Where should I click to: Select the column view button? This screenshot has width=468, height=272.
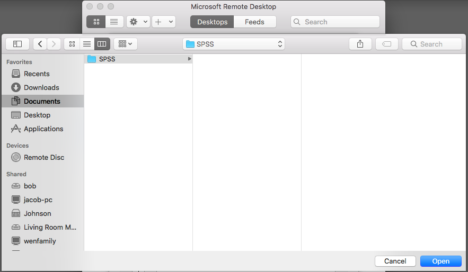[102, 44]
